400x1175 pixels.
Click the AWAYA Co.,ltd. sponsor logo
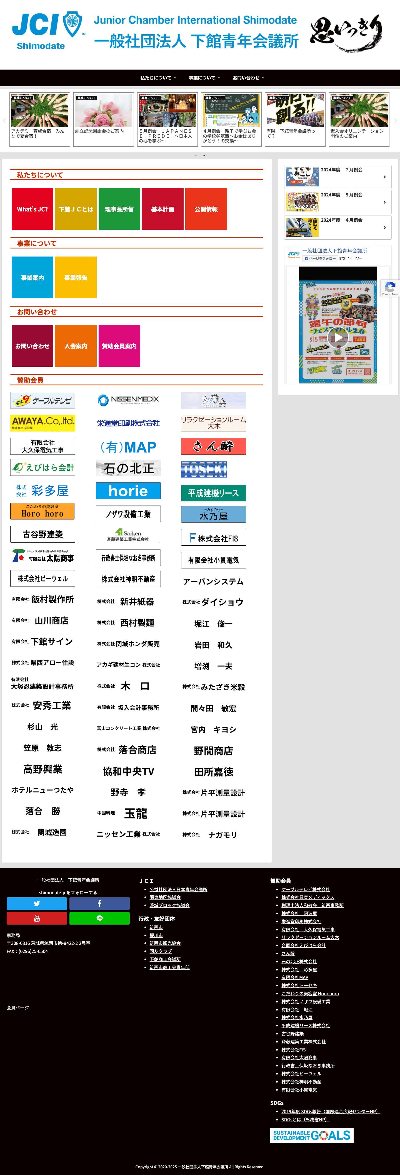click(43, 423)
